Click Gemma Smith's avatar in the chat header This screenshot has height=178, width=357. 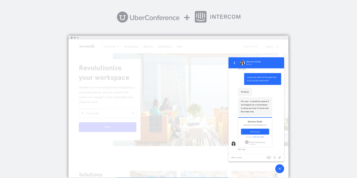click(243, 63)
